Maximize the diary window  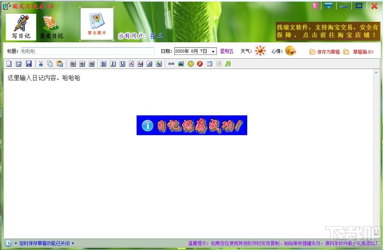359,6
